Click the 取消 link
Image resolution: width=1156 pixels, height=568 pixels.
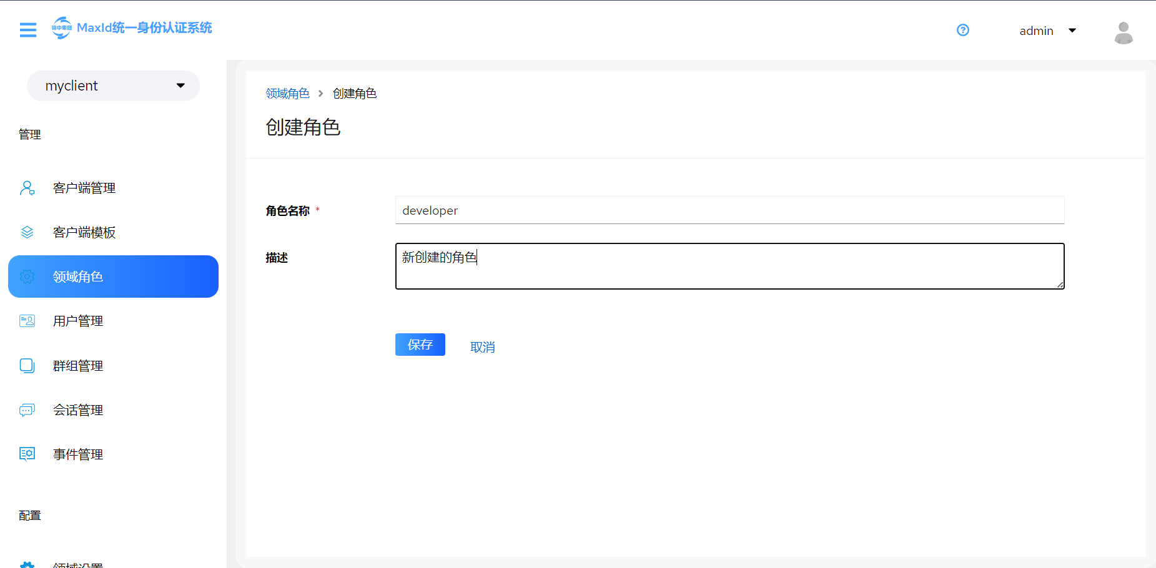coord(483,347)
